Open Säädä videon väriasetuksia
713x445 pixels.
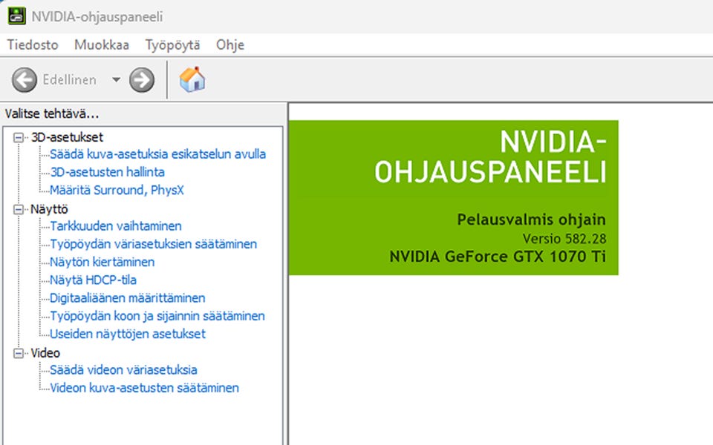[x=124, y=369]
